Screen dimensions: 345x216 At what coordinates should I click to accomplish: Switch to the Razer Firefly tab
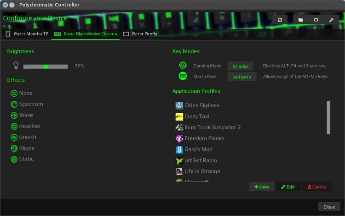[140, 34]
